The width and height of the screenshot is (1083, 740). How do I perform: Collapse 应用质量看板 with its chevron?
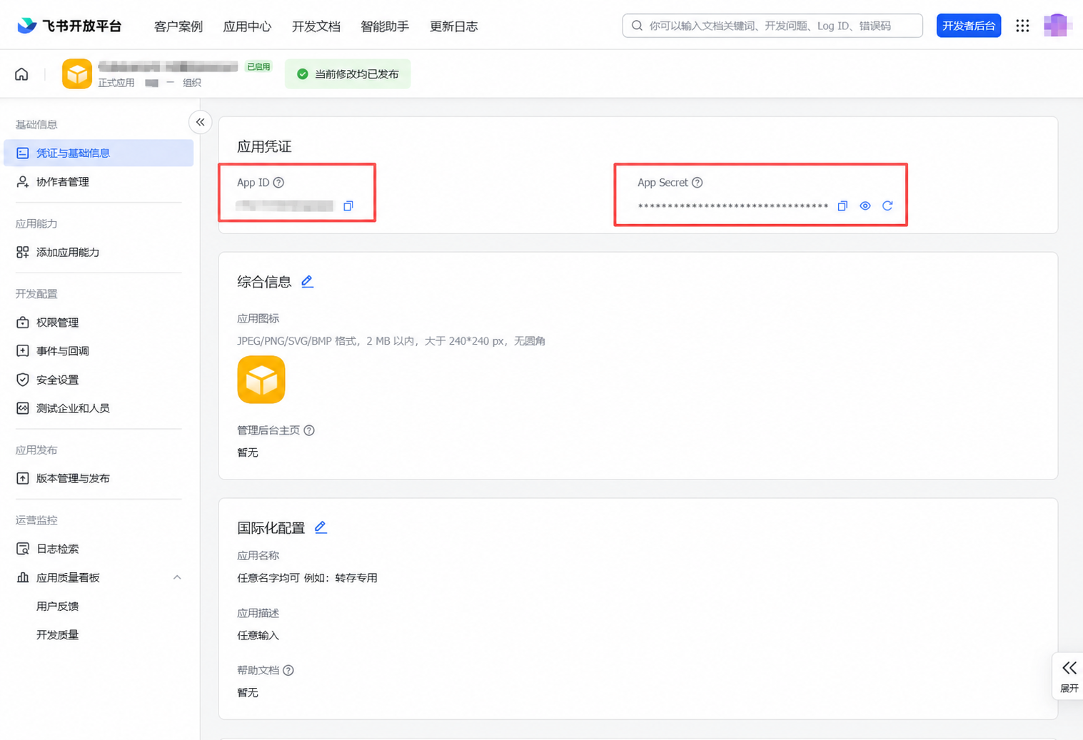[177, 577]
